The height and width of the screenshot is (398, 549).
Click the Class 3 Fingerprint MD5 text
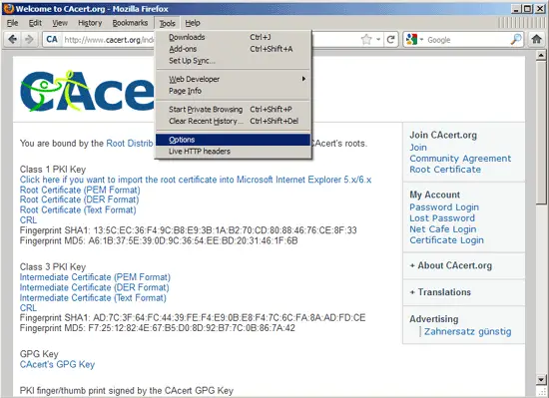[157, 328]
